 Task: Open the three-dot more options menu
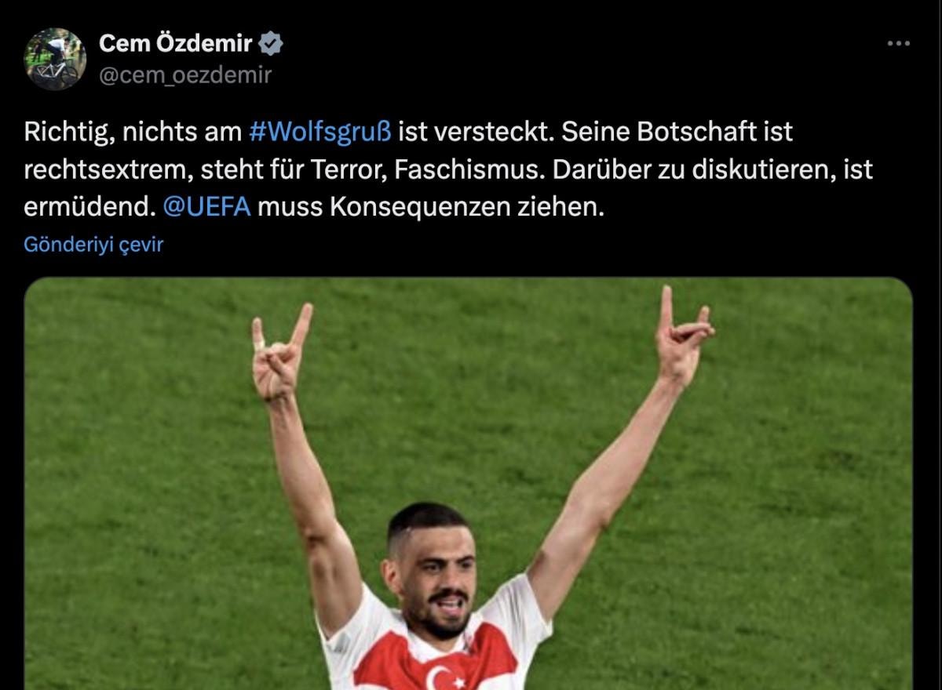tap(898, 44)
